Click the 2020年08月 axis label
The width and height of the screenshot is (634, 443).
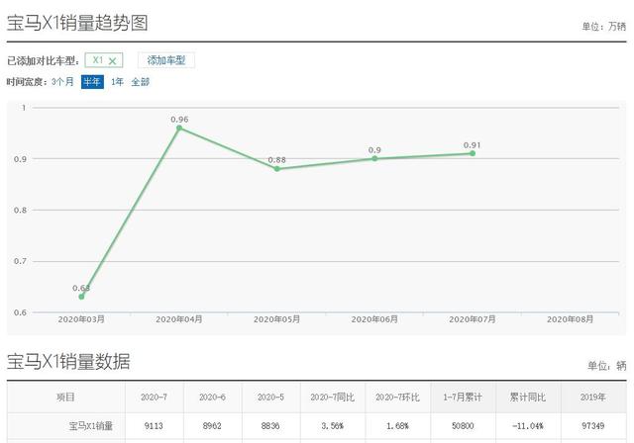tap(571, 319)
